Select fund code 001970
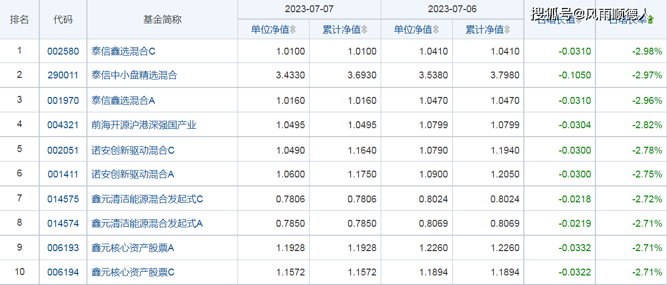This screenshot has height=285, width=667. coord(63,100)
